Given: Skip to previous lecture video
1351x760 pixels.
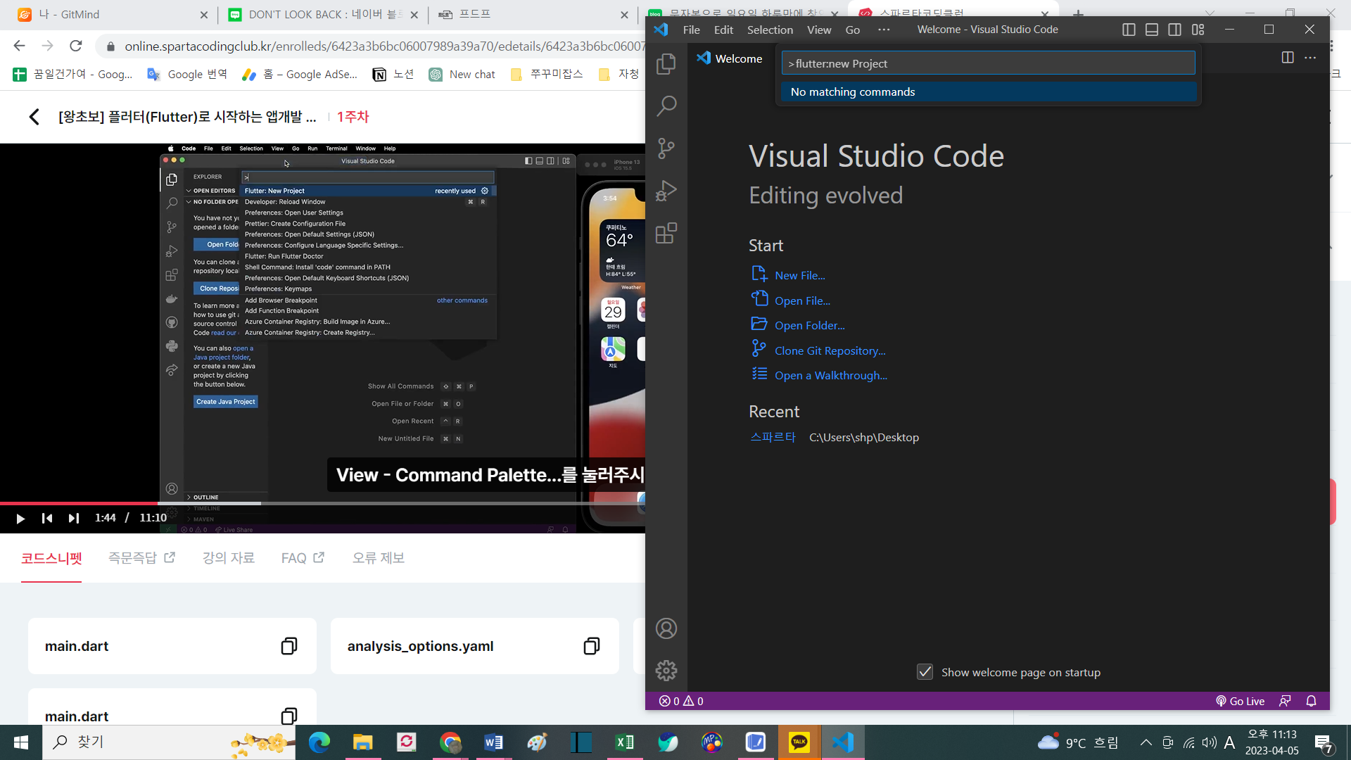Looking at the screenshot, I should pyautogui.click(x=47, y=519).
